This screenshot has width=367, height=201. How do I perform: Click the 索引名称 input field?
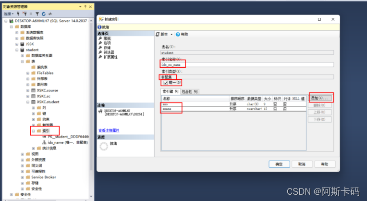[247, 65]
